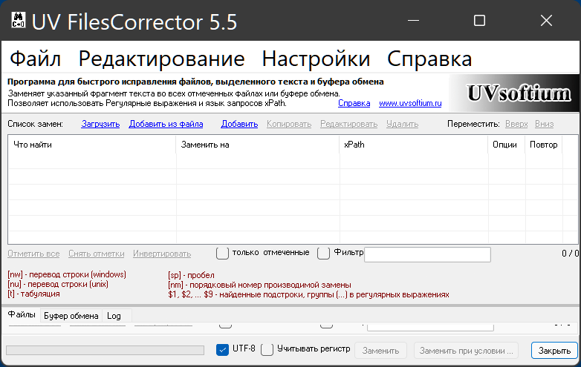Open the Файл menu
This screenshot has height=367, width=581.
pyautogui.click(x=35, y=59)
